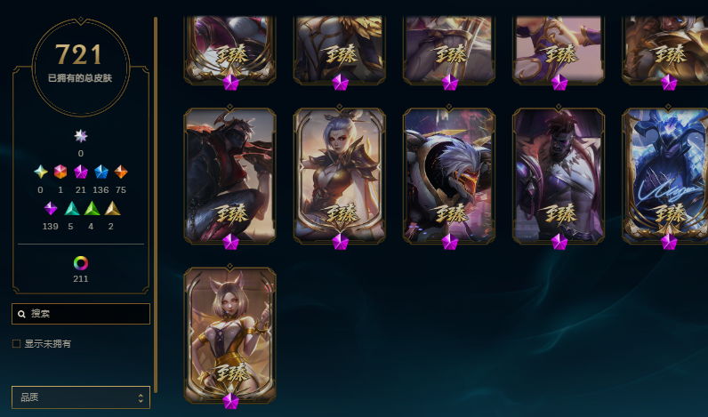Click the 721 已拥有的总皮肤 total counter
The width and height of the screenshot is (708, 417).
(x=80, y=66)
